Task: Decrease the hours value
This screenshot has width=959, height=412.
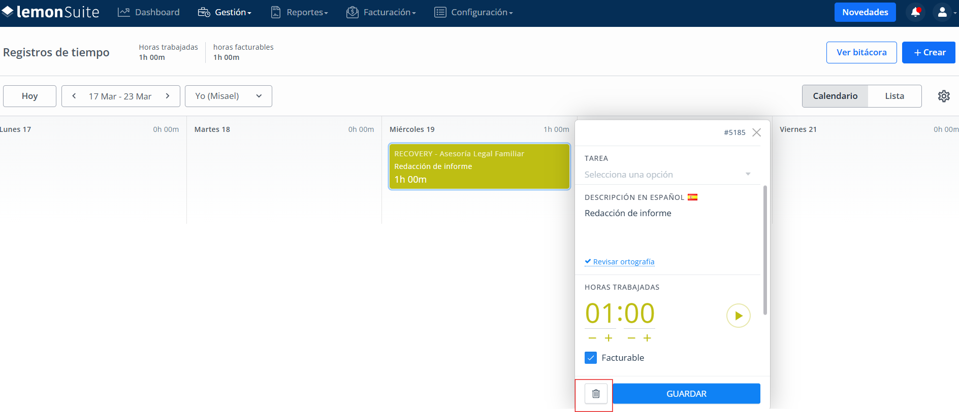Action: coord(592,338)
